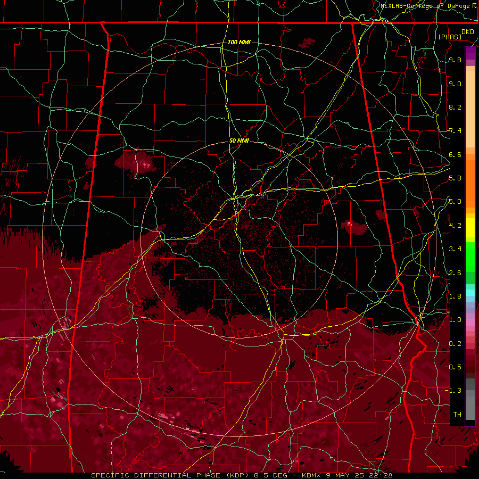Click the -0.5 value on the scale
Viewport: 479px width, 479px height.
pos(453,367)
